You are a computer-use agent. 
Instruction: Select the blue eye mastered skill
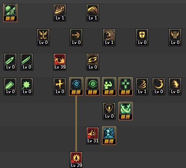tap(76, 87)
